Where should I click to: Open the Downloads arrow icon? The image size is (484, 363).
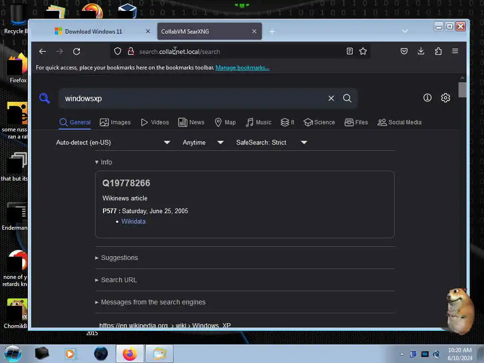coord(421,51)
